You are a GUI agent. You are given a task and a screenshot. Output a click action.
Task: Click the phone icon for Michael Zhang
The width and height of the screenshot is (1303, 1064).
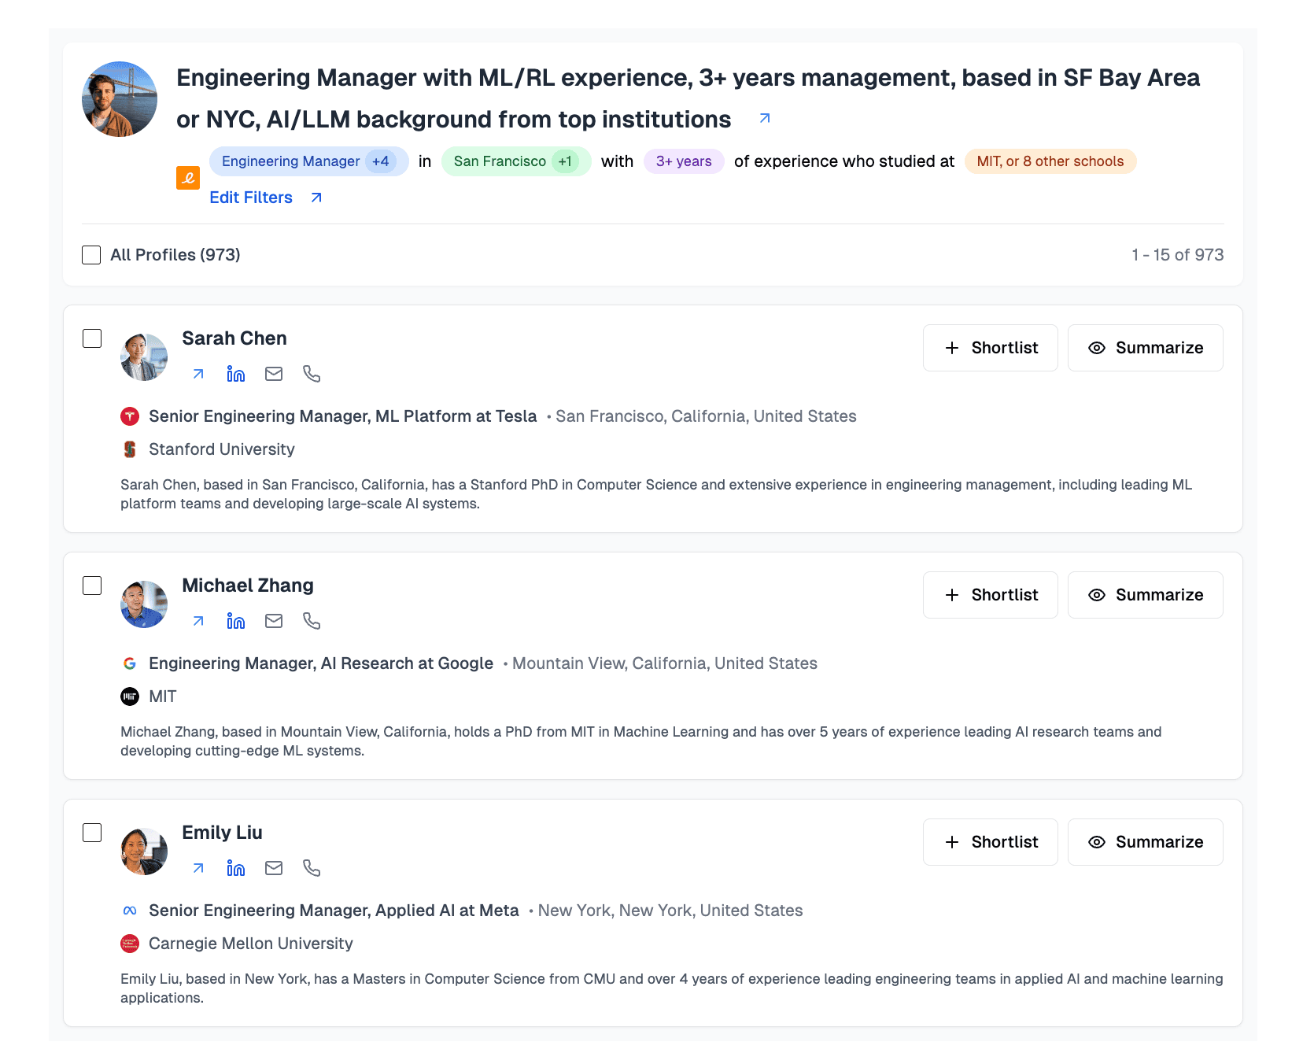[312, 621]
